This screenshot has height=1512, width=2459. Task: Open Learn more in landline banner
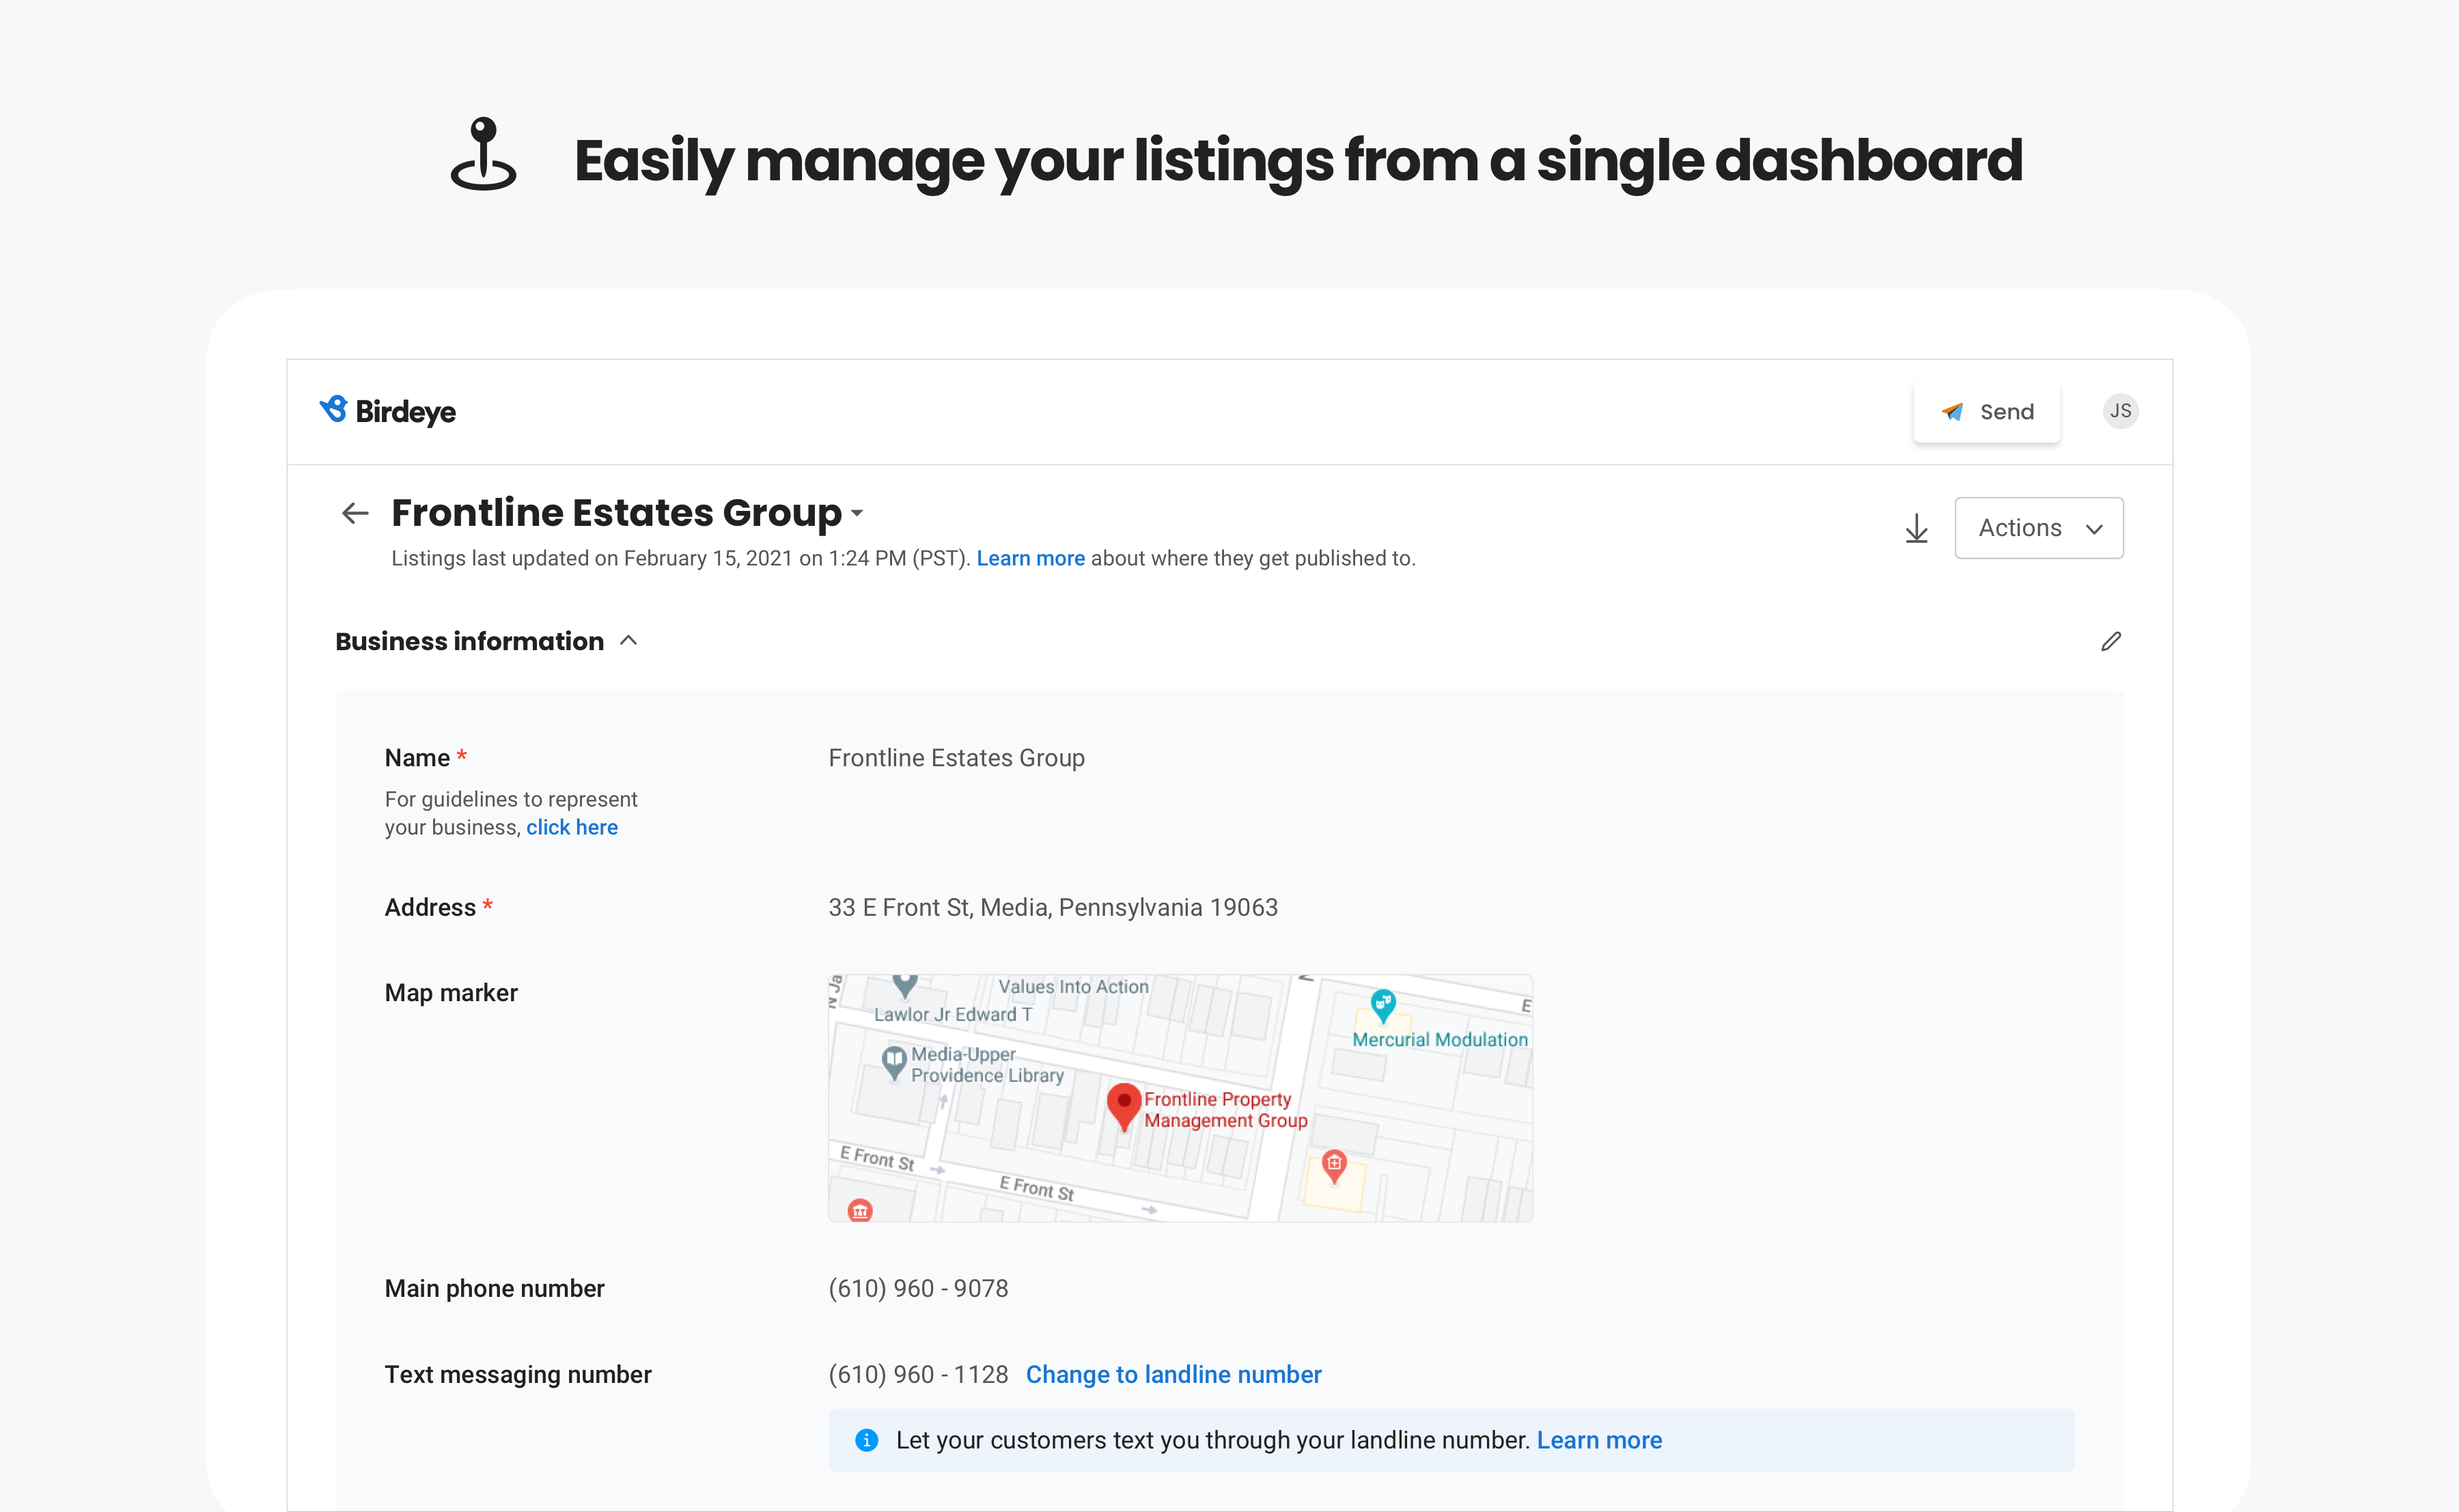(1598, 1440)
